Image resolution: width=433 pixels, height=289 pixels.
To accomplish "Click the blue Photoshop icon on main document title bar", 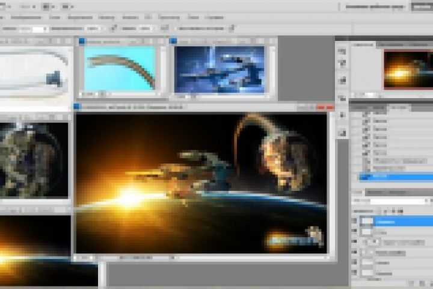I will [x=77, y=107].
